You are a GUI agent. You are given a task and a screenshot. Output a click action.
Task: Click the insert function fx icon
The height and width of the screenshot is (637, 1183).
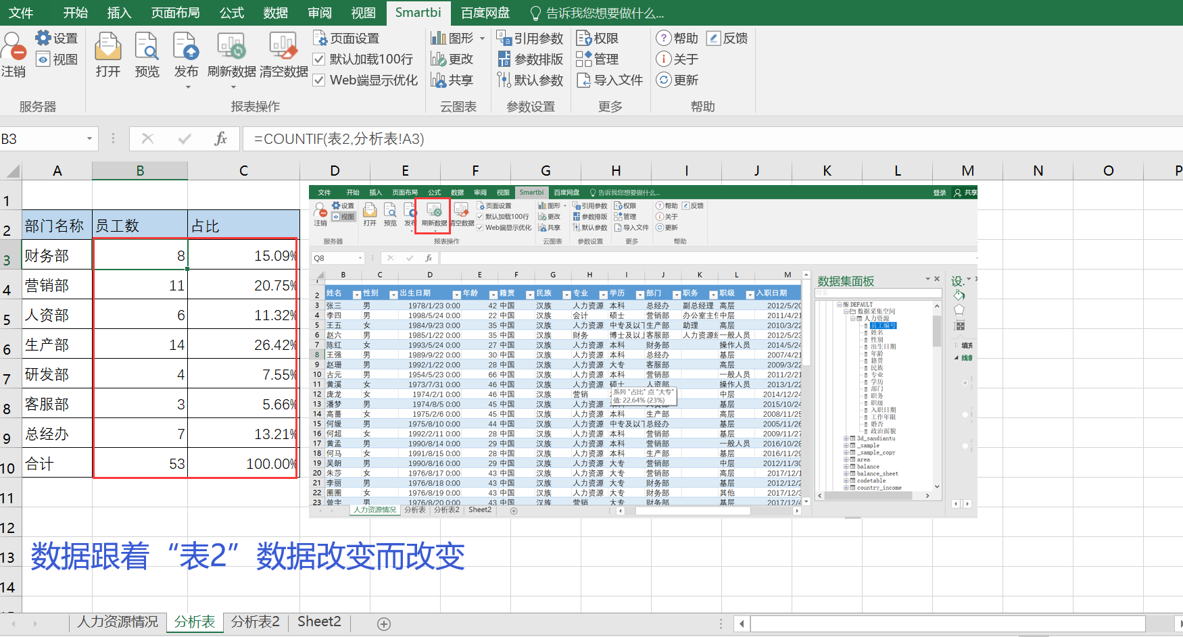(x=220, y=138)
